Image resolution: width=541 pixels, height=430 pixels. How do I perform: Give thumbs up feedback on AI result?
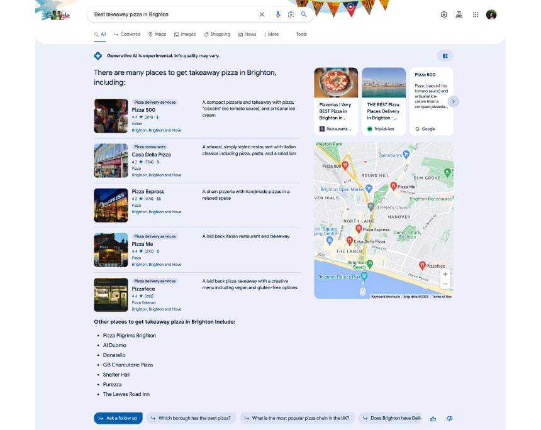[433, 418]
